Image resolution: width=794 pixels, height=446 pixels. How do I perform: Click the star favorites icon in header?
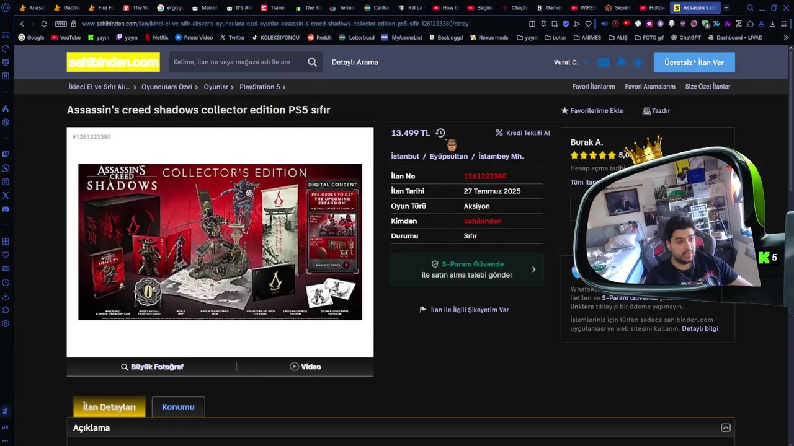(638, 62)
